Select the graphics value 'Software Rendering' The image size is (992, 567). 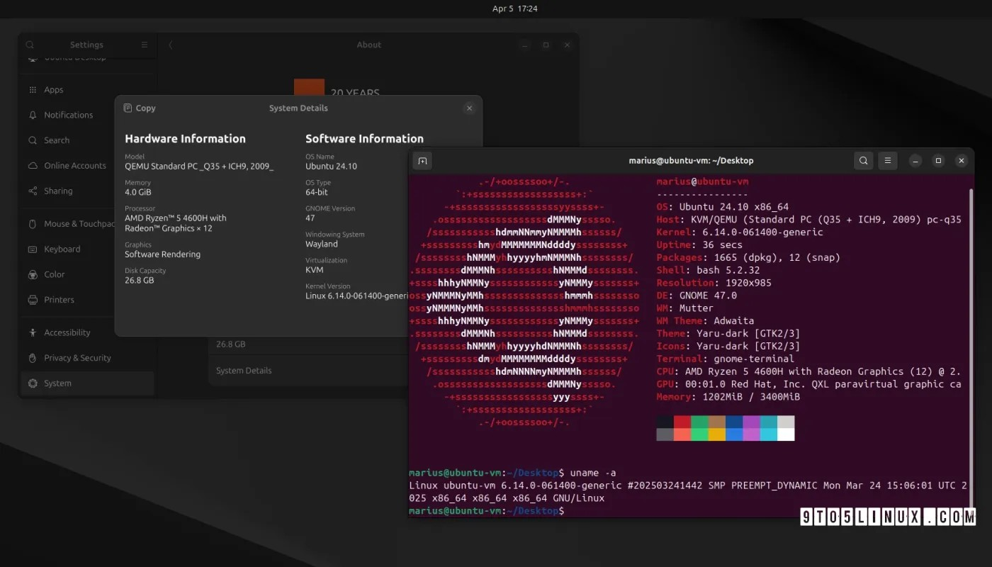tap(162, 254)
